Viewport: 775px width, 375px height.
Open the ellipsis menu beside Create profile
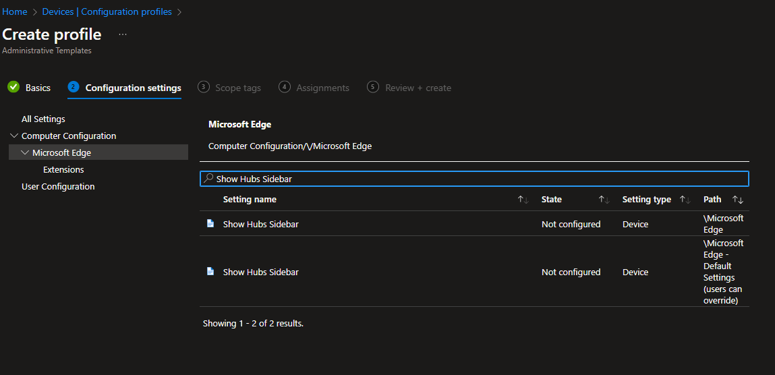click(x=123, y=34)
